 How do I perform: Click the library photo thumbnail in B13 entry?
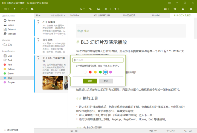[x=53, y=83]
